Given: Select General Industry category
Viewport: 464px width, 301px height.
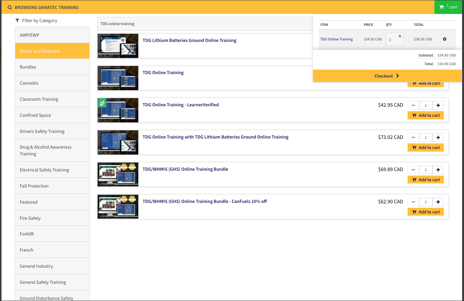Looking at the screenshot, I should 52,266.
